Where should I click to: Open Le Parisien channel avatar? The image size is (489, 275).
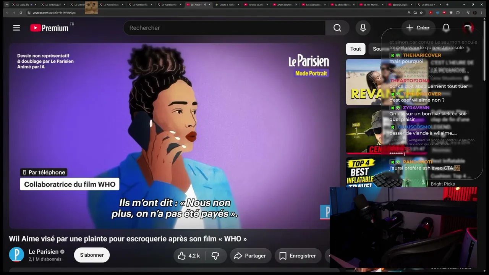(x=16, y=255)
